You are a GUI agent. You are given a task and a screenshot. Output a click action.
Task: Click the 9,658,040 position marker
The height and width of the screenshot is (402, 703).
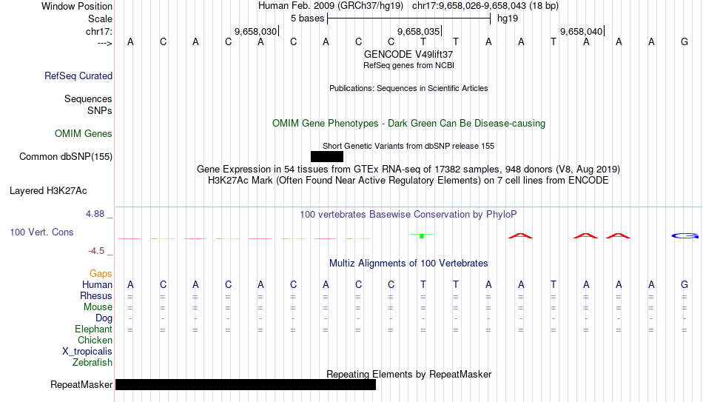point(582,31)
